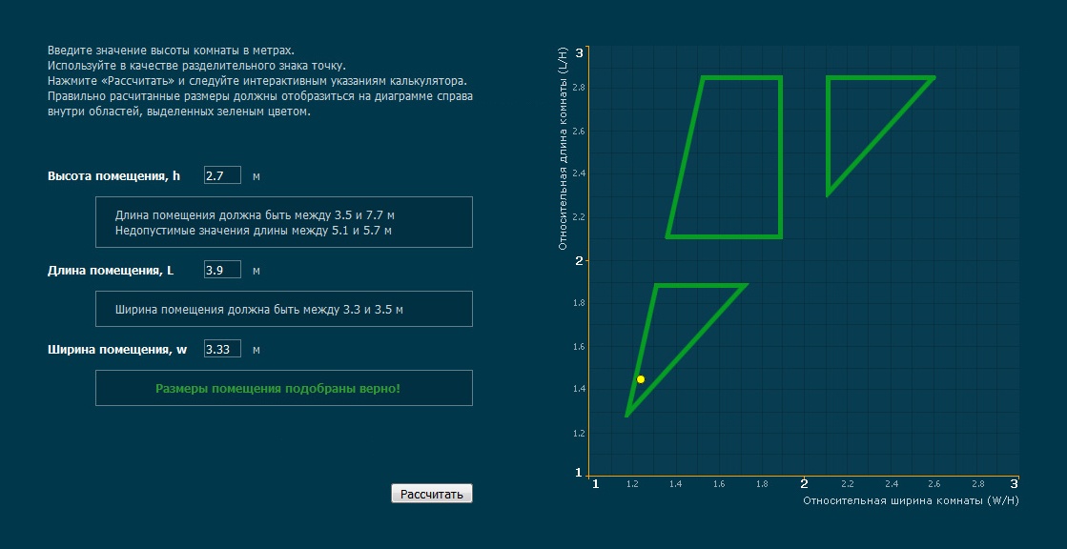Click the x-axis title 'Относительная ширина комнаты (W/H)'
1067x549 pixels.
[911, 500]
